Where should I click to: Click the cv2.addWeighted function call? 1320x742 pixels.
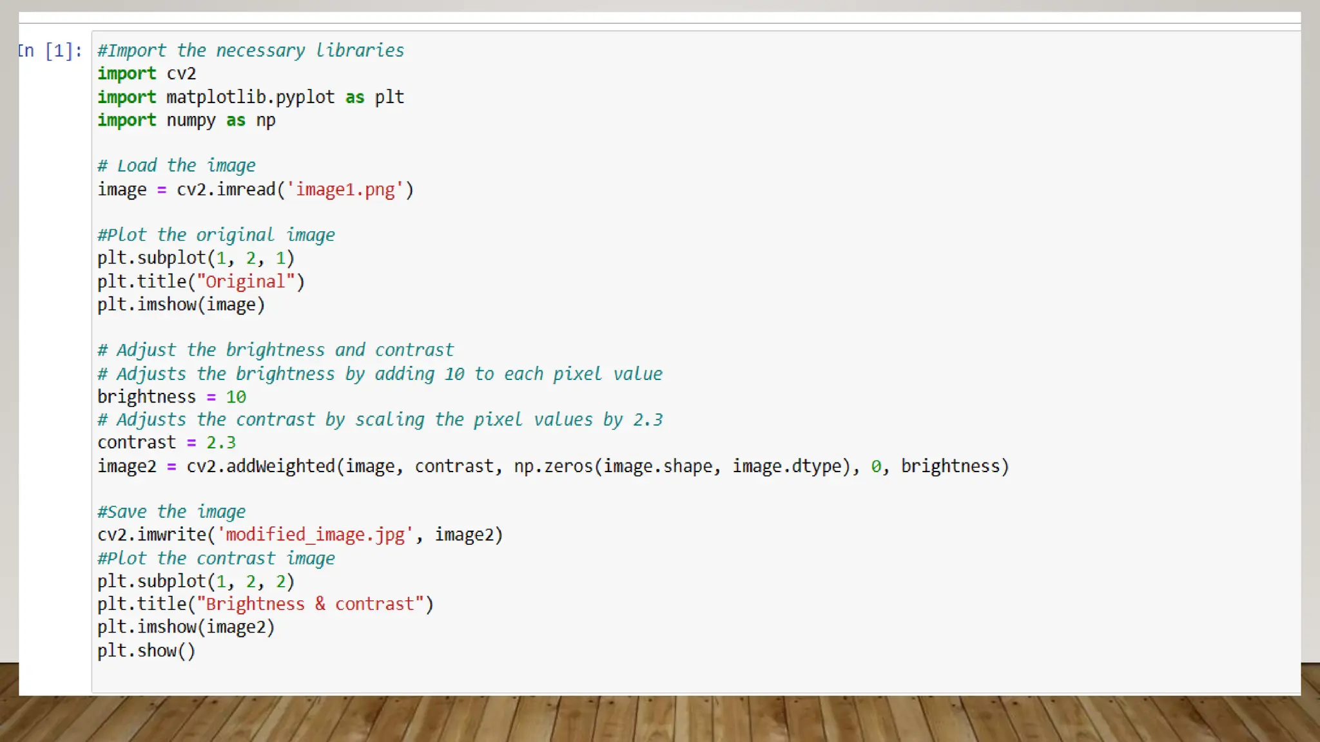click(260, 466)
